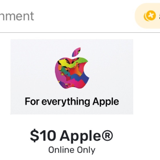160x160 pixels.
Task: Select the colorful Apple logo
Action: click(x=72, y=68)
